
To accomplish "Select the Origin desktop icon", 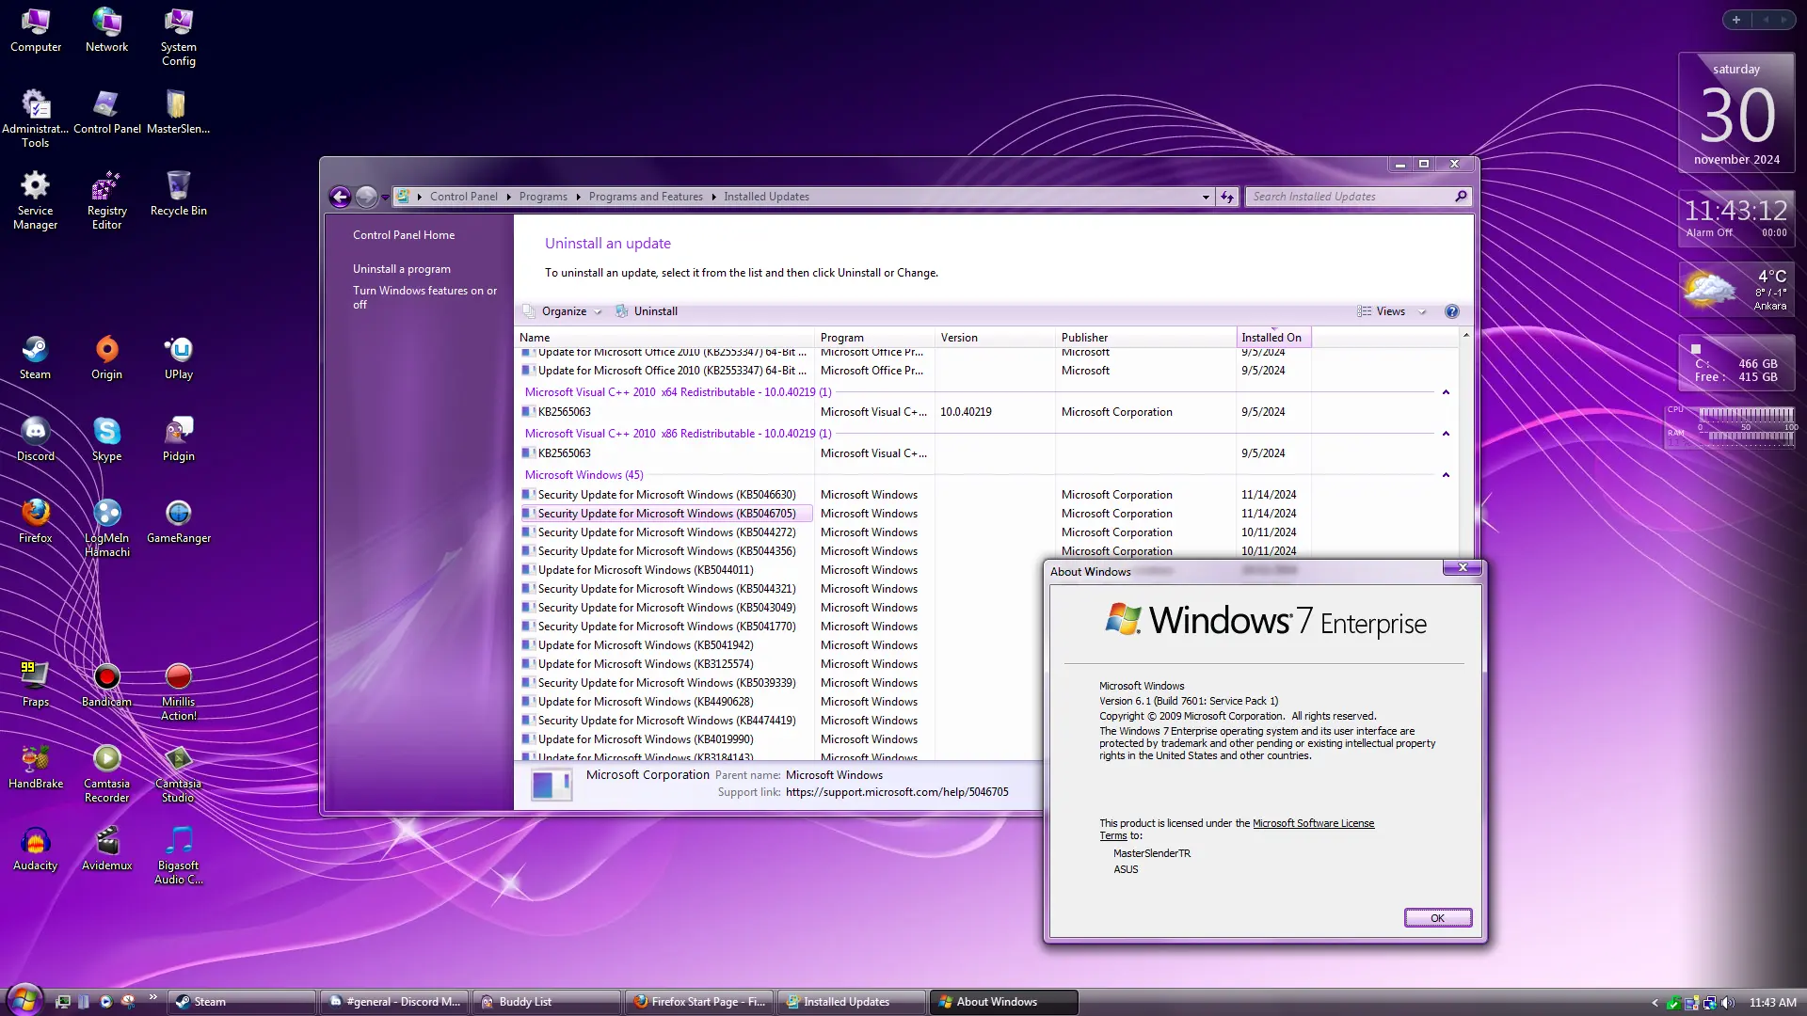I will 107,357.
